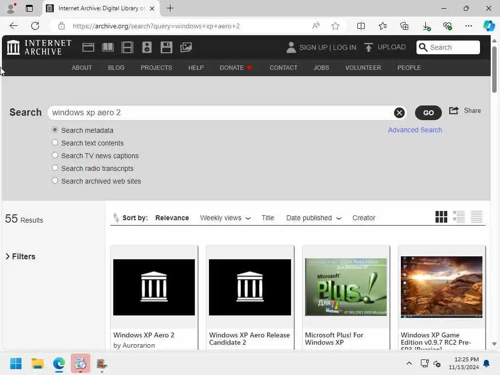Open the Images icon
Viewport: 500px width, 375px height.
(x=186, y=47)
